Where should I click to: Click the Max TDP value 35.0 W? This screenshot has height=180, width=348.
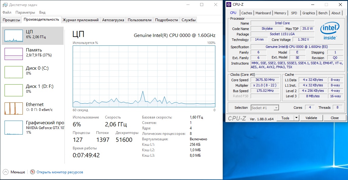point(307,28)
